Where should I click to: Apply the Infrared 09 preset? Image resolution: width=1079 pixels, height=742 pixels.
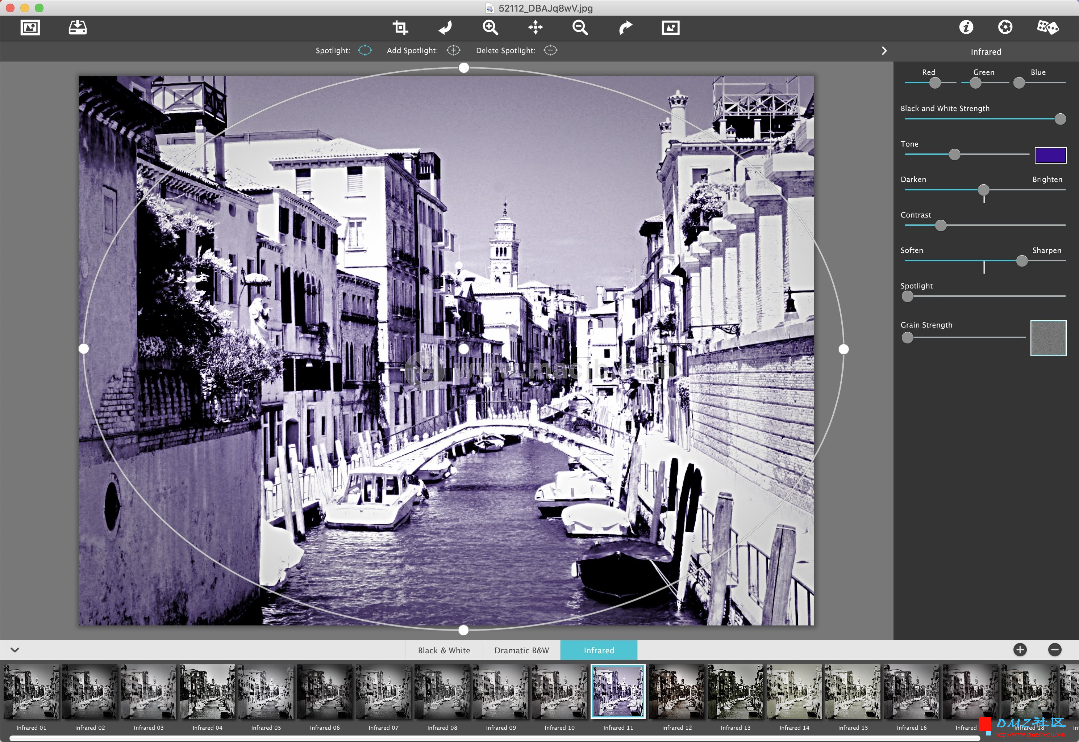pyautogui.click(x=501, y=691)
